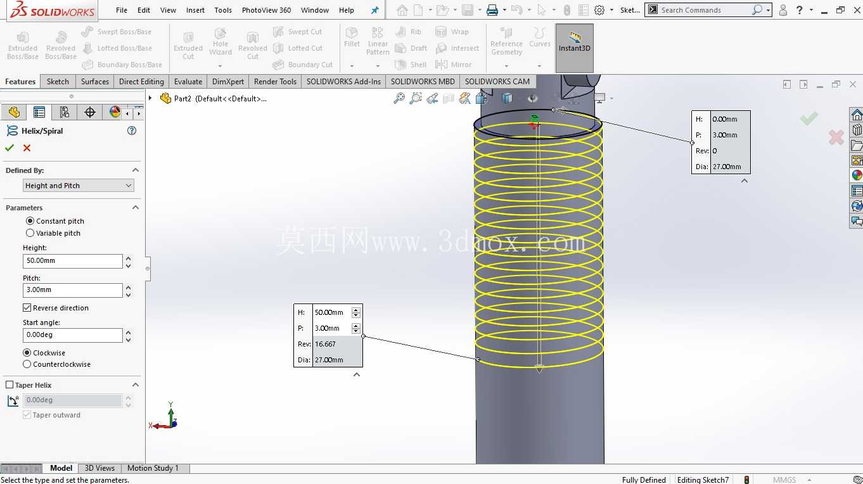Click the Zoom to Area icon
The image size is (863, 484).
click(x=416, y=98)
